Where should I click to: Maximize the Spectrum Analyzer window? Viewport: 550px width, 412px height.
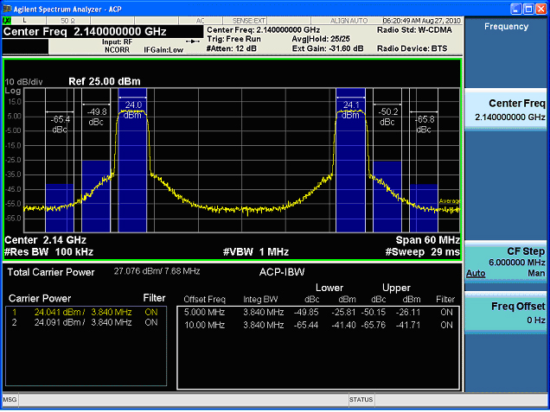528,8
